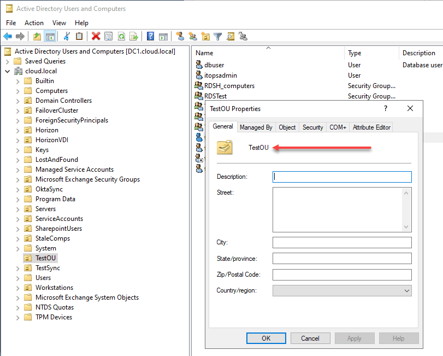This screenshot has height=356, width=443.
Task: Click the Cancel button
Action: [x=310, y=338]
